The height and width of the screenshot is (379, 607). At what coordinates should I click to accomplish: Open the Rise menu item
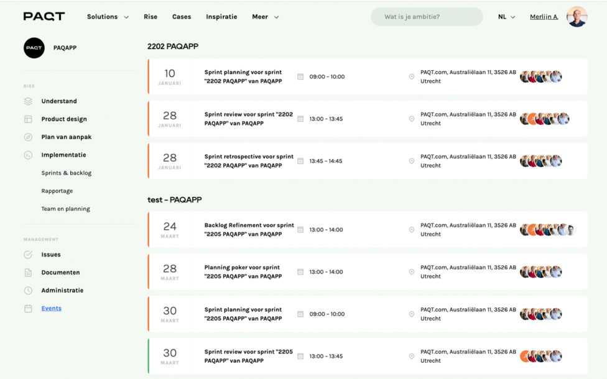(151, 17)
